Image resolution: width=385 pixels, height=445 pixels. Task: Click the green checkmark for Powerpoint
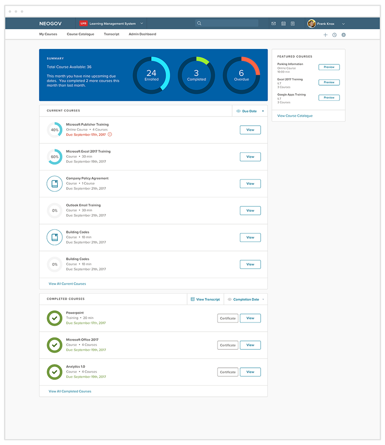point(55,318)
